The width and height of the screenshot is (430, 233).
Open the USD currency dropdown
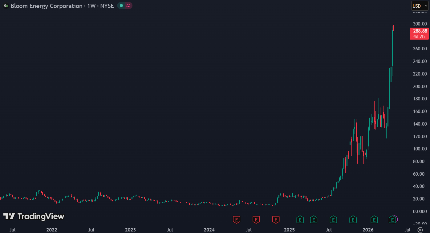tap(420, 6)
